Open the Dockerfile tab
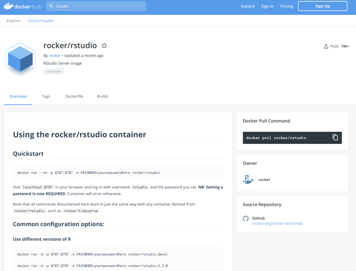Viewport: 356px width, 271px height. [74, 96]
